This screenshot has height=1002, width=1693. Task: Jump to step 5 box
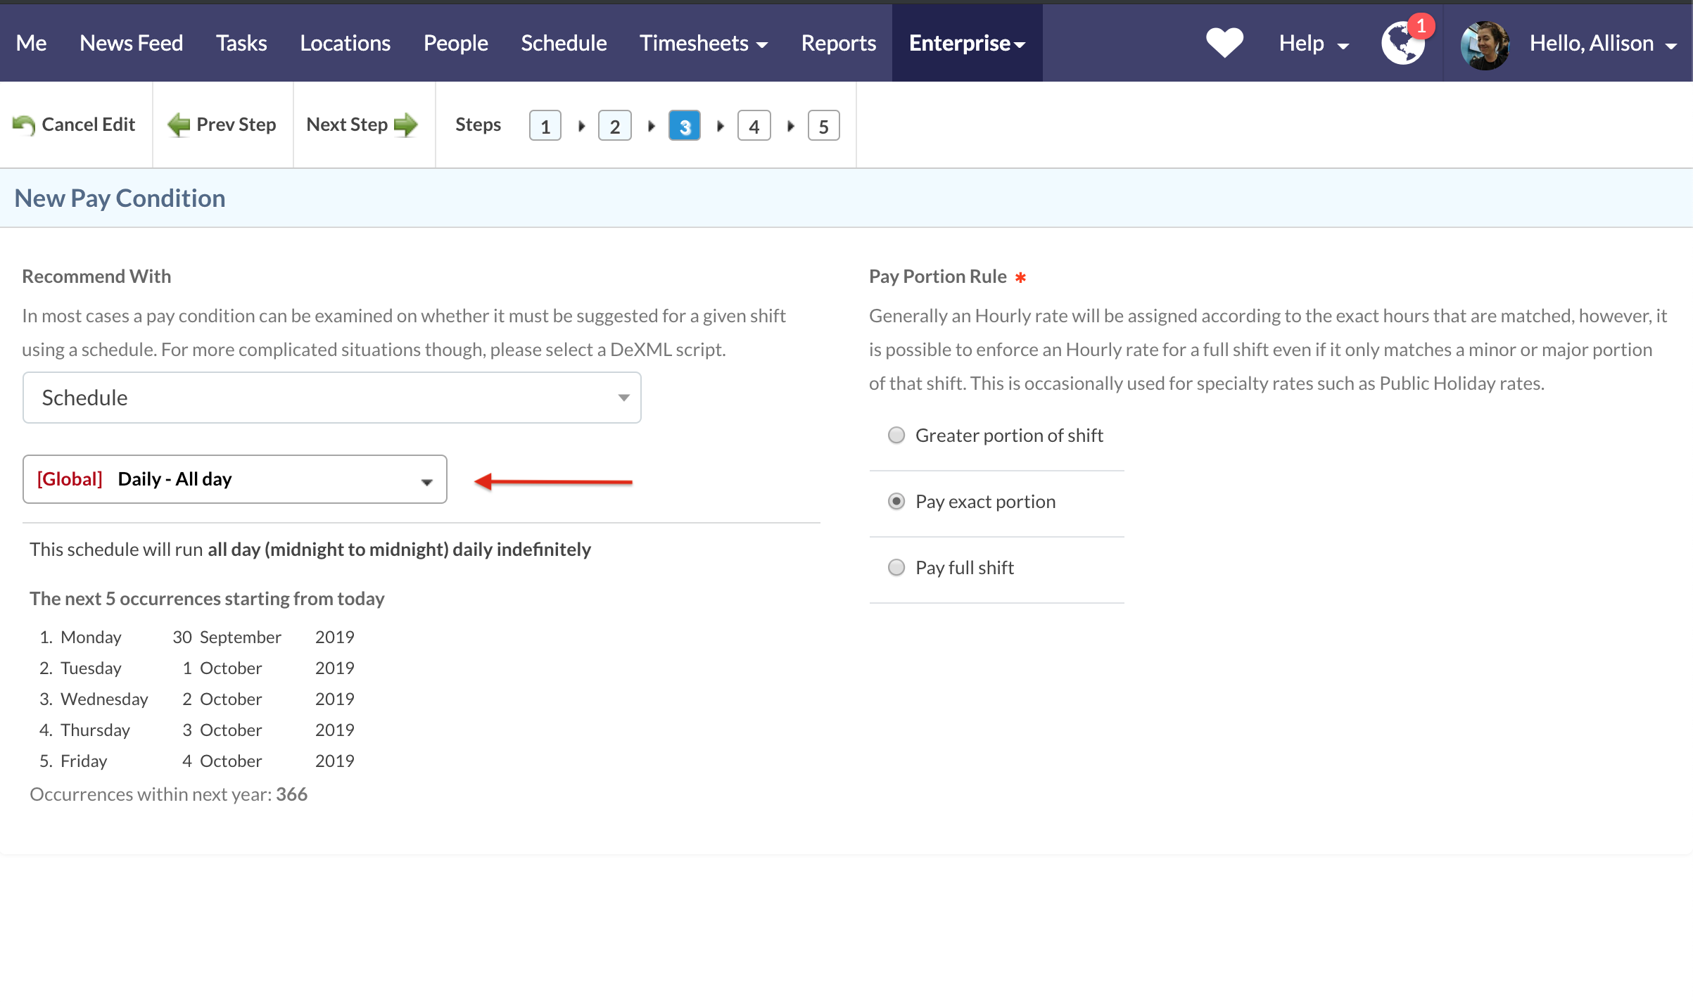click(x=823, y=126)
